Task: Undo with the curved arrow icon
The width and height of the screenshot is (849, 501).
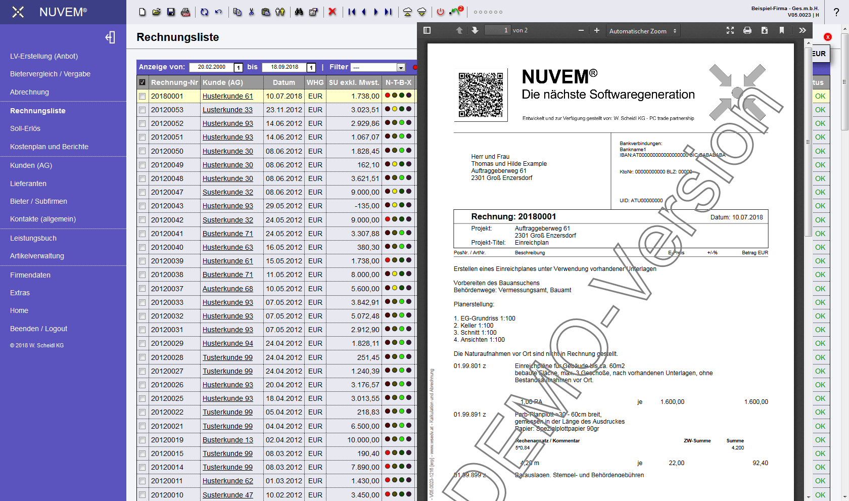Action: tap(218, 12)
